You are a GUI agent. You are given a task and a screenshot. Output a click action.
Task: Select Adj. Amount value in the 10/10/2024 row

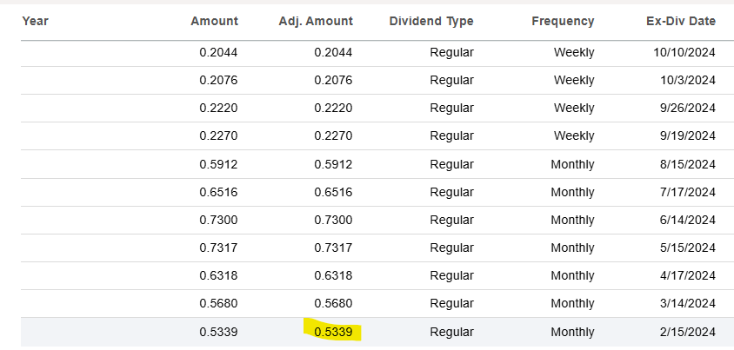(x=333, y=52)
